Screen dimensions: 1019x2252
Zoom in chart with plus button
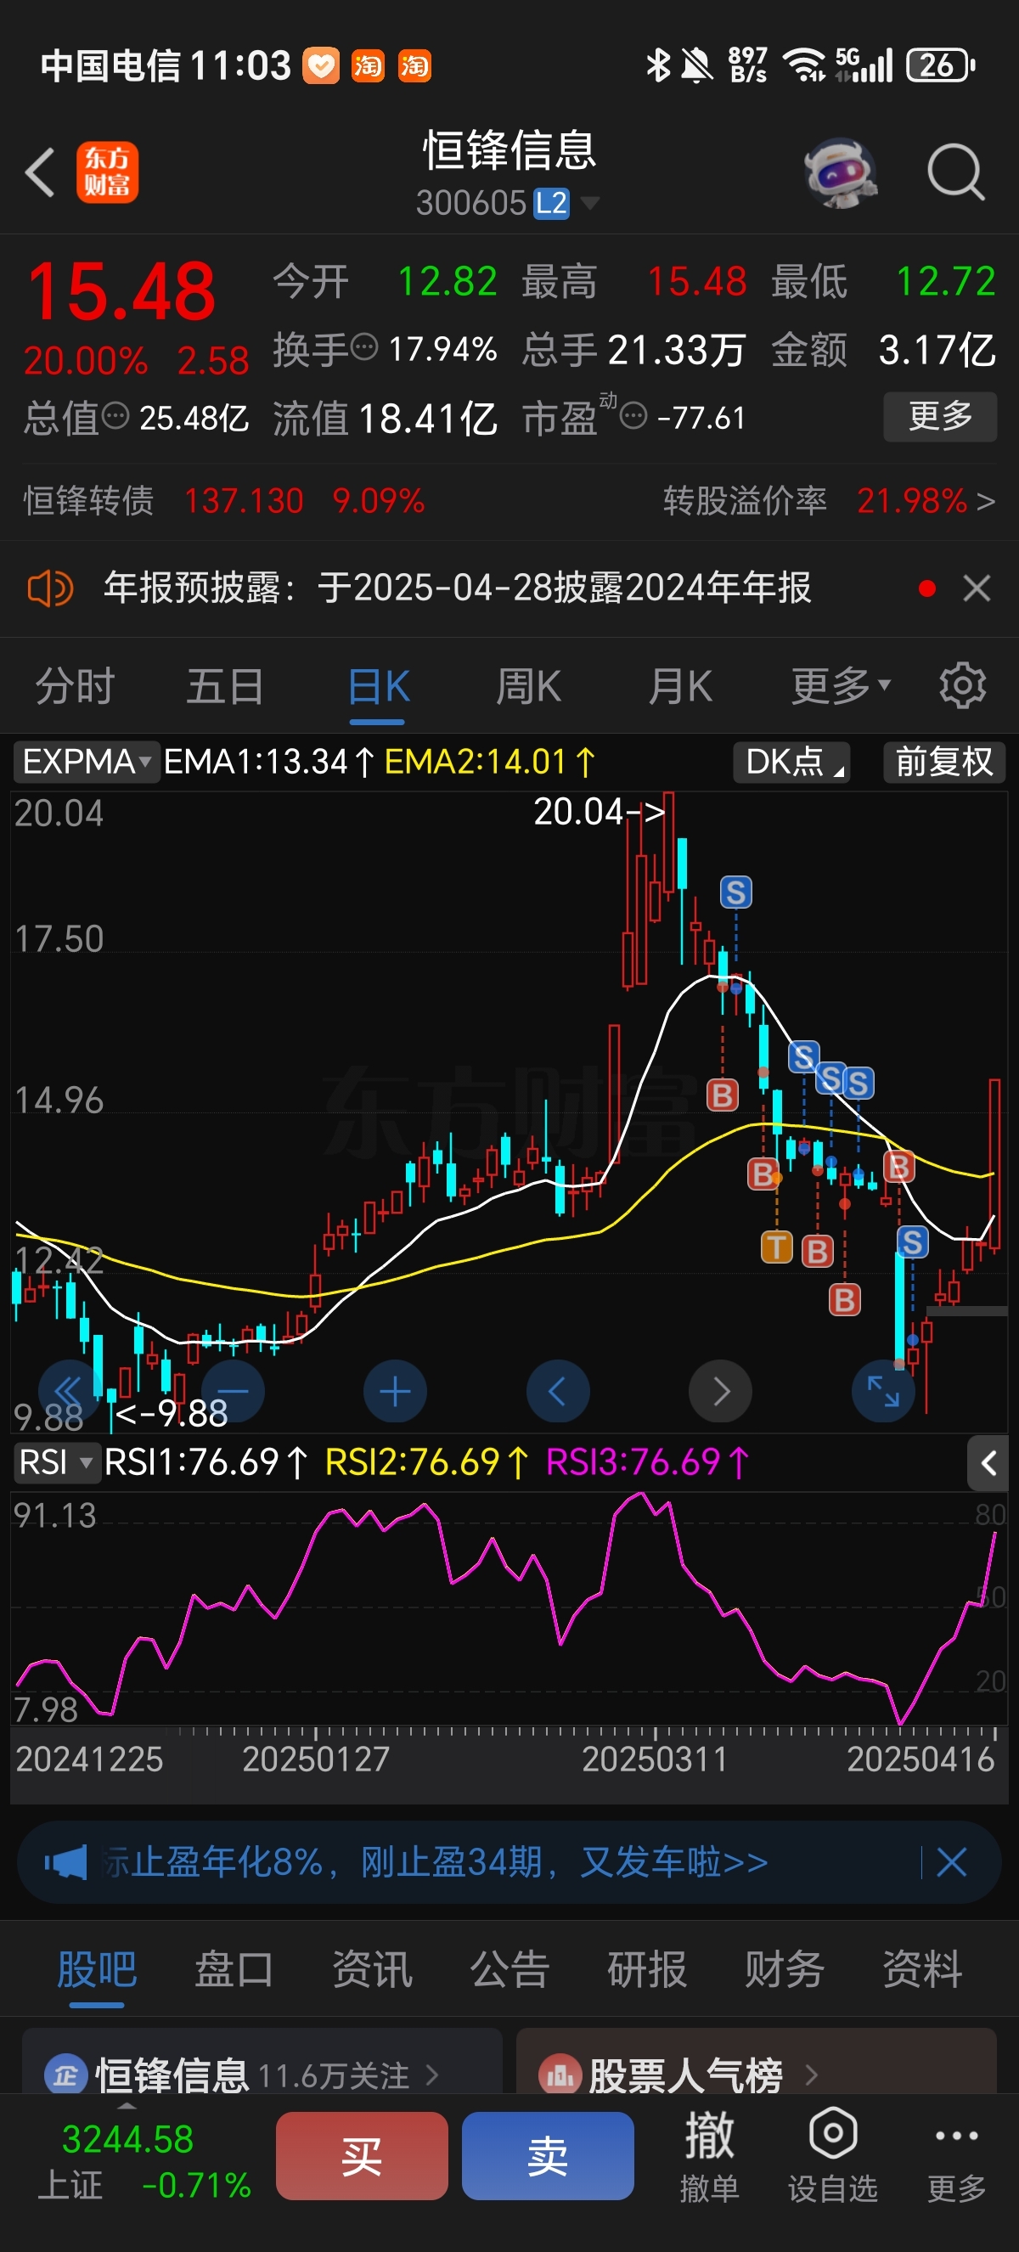(x=395, y=1391)
